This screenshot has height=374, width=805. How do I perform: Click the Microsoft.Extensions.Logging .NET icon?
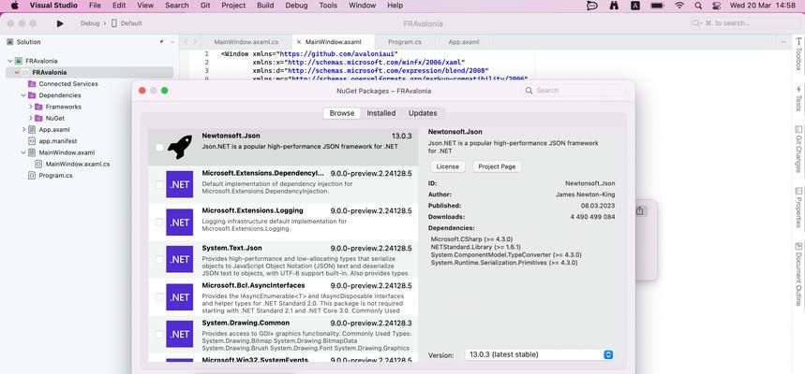(x=180, y=222)
